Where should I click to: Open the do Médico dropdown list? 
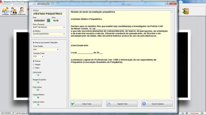(64, 34)
